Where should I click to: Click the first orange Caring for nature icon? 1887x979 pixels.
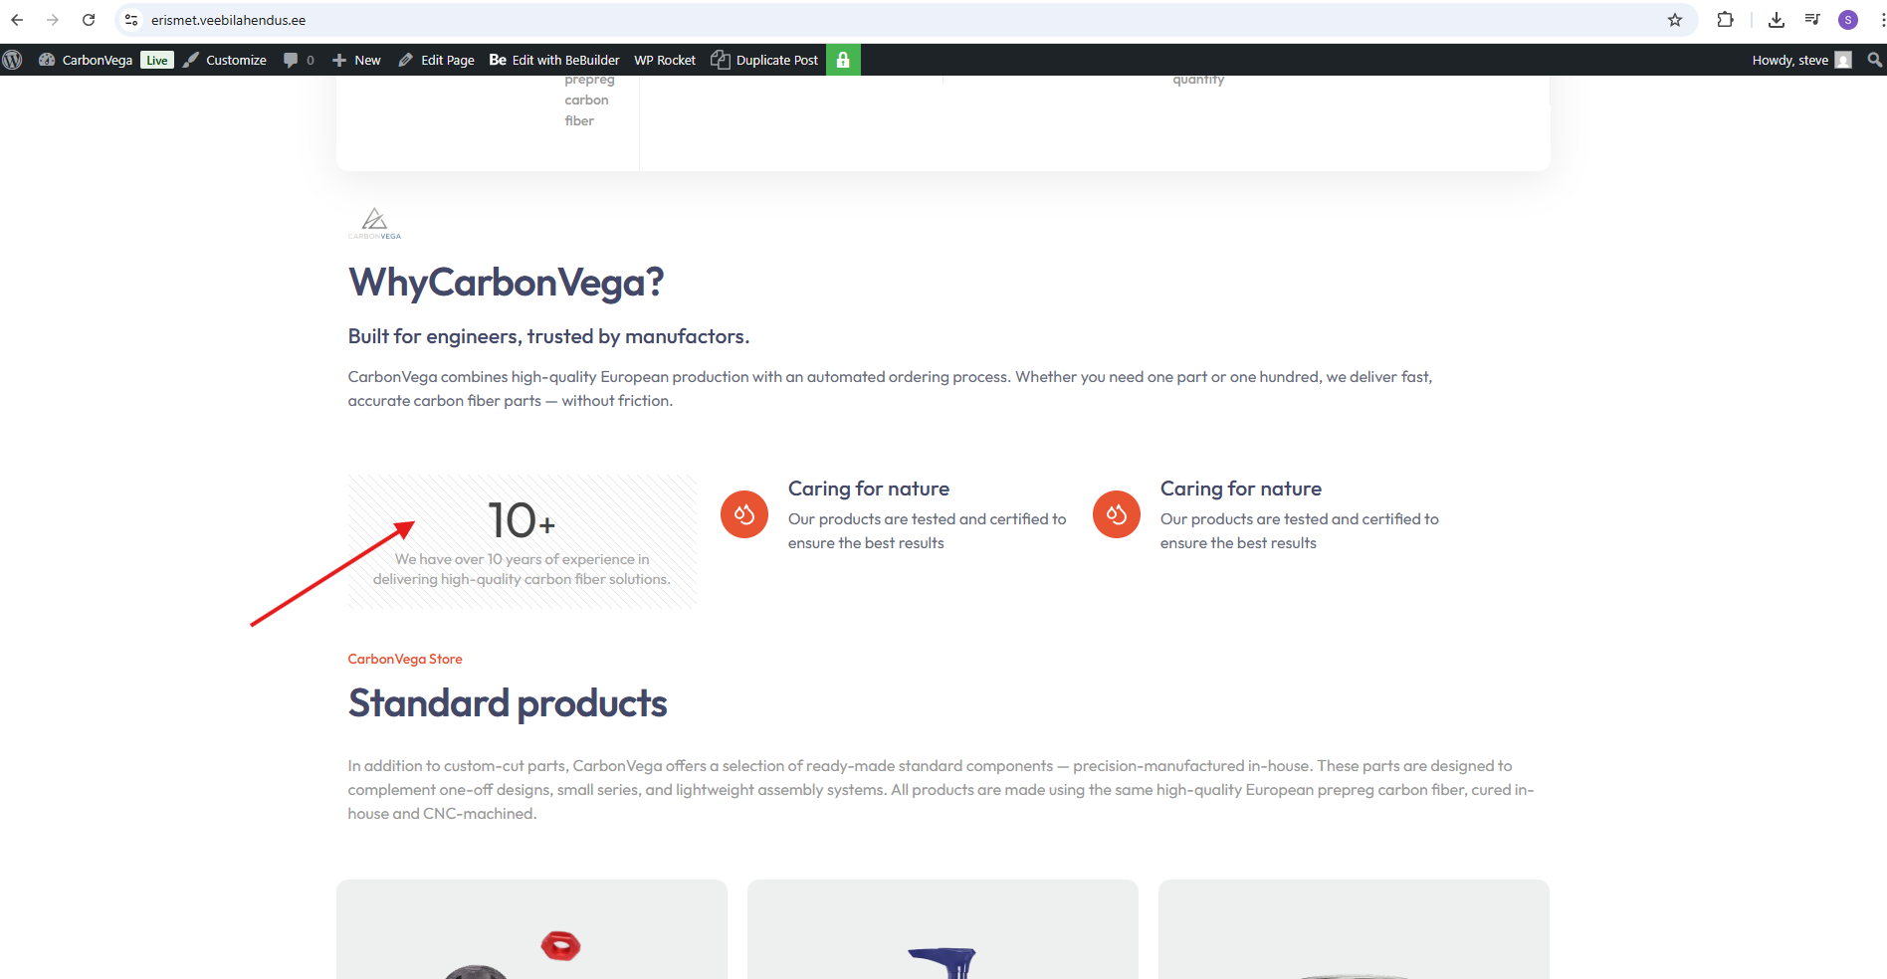[744, 514]
